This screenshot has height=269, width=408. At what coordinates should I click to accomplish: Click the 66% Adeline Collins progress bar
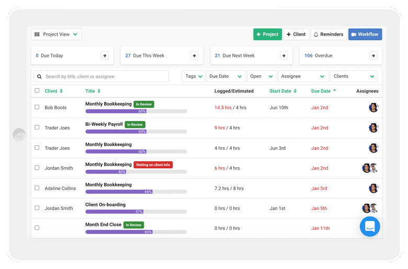coord(136,192)
